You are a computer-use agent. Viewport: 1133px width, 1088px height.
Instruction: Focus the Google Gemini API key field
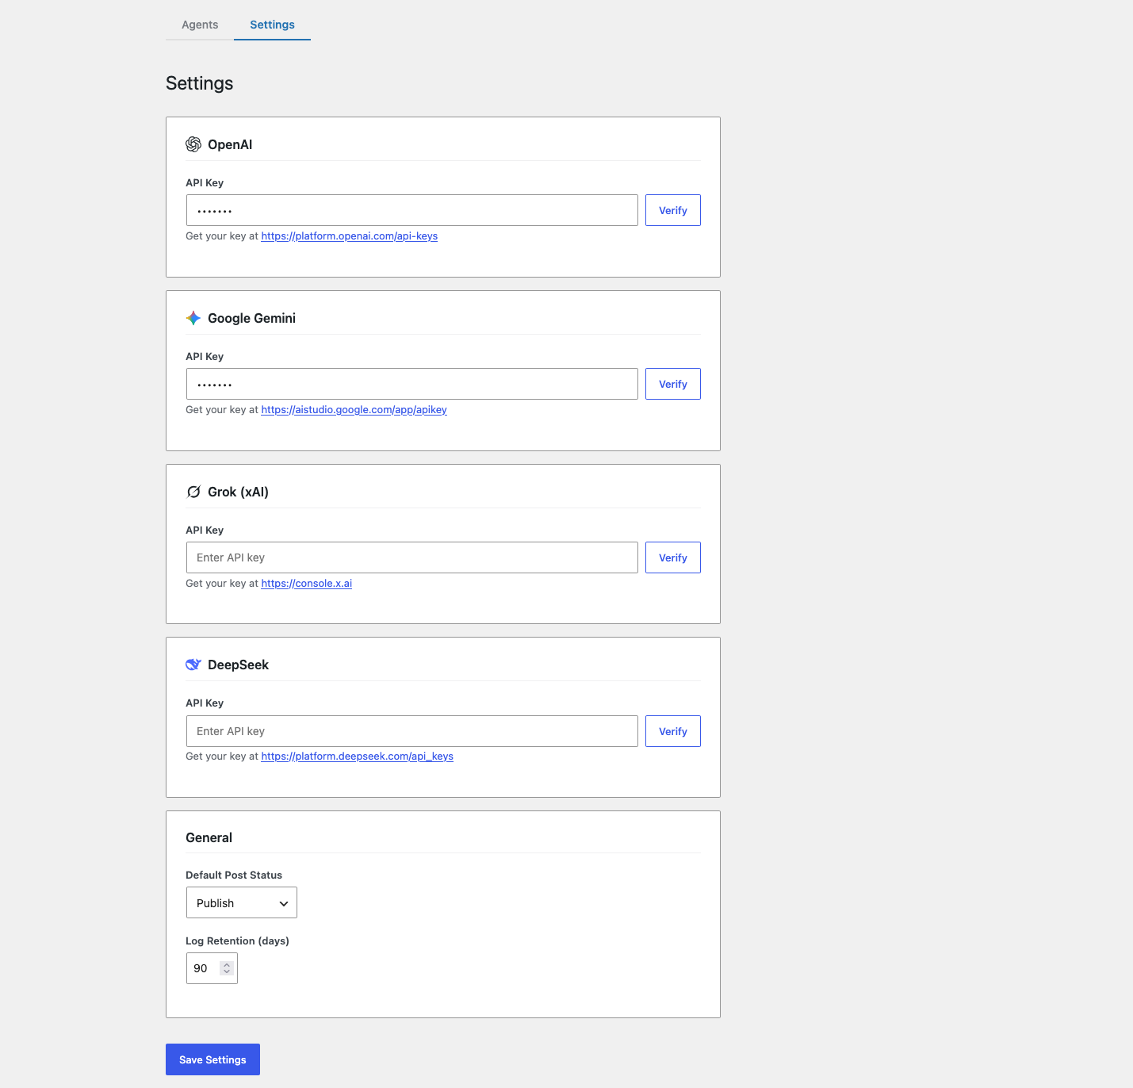412,384
